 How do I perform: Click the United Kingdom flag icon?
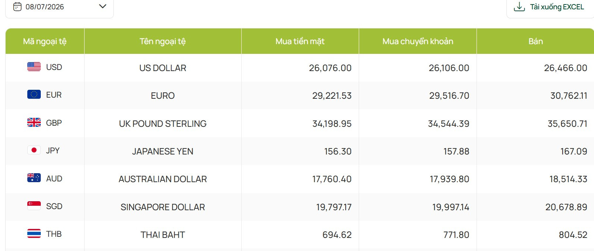coord(34,122)
